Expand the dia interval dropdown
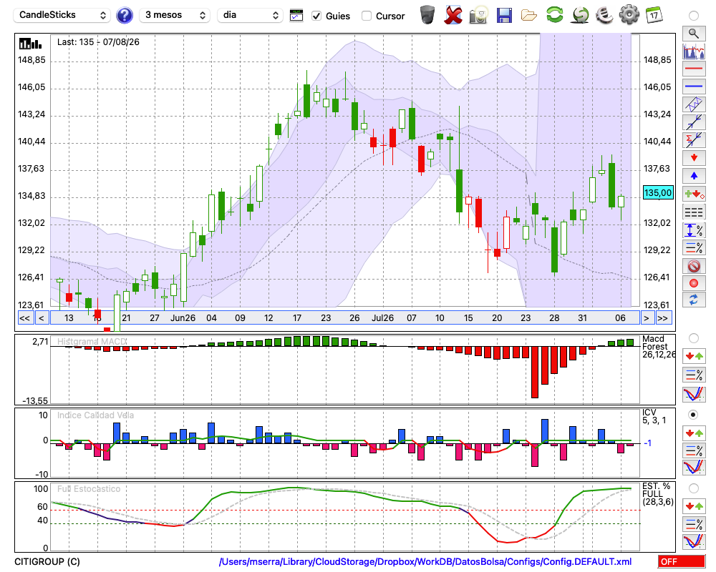 [x=250, y=15]
